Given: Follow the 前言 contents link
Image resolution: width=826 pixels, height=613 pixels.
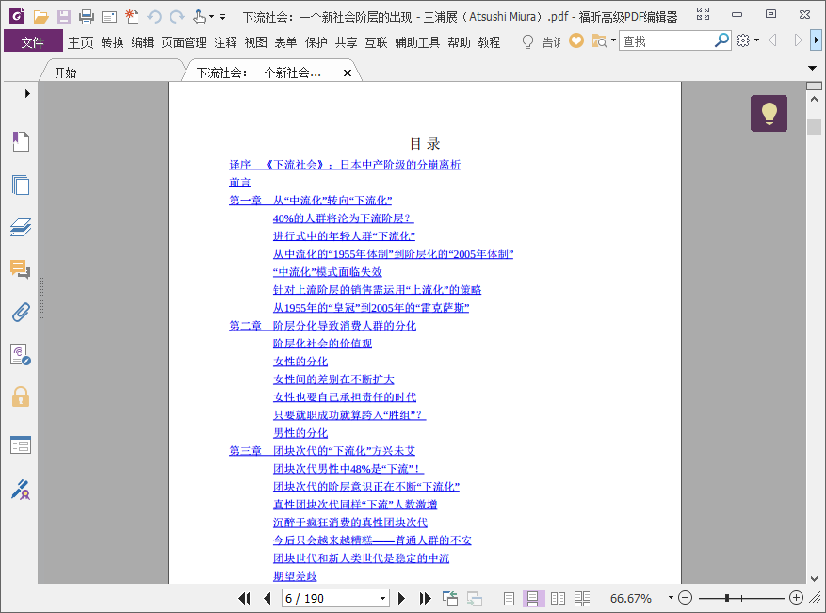Looking at the screenshot, I should coord(239,183).
